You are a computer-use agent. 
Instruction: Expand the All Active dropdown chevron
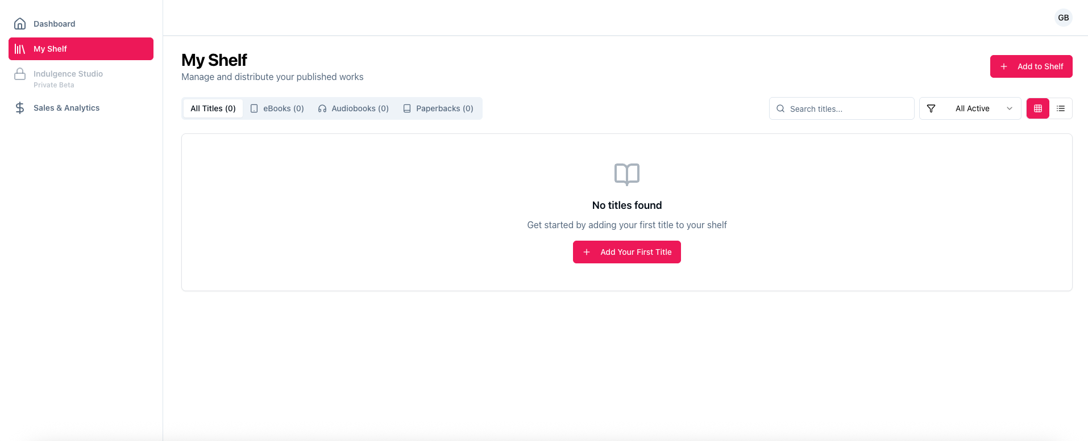(1010, 108)
